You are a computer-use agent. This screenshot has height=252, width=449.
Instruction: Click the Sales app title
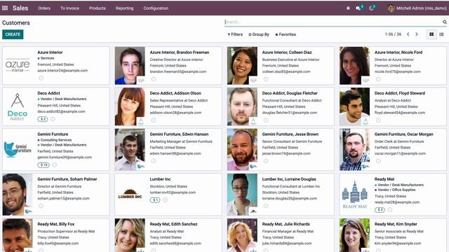point(20,8)
